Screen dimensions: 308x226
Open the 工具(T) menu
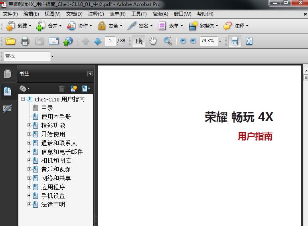(139, 14)
